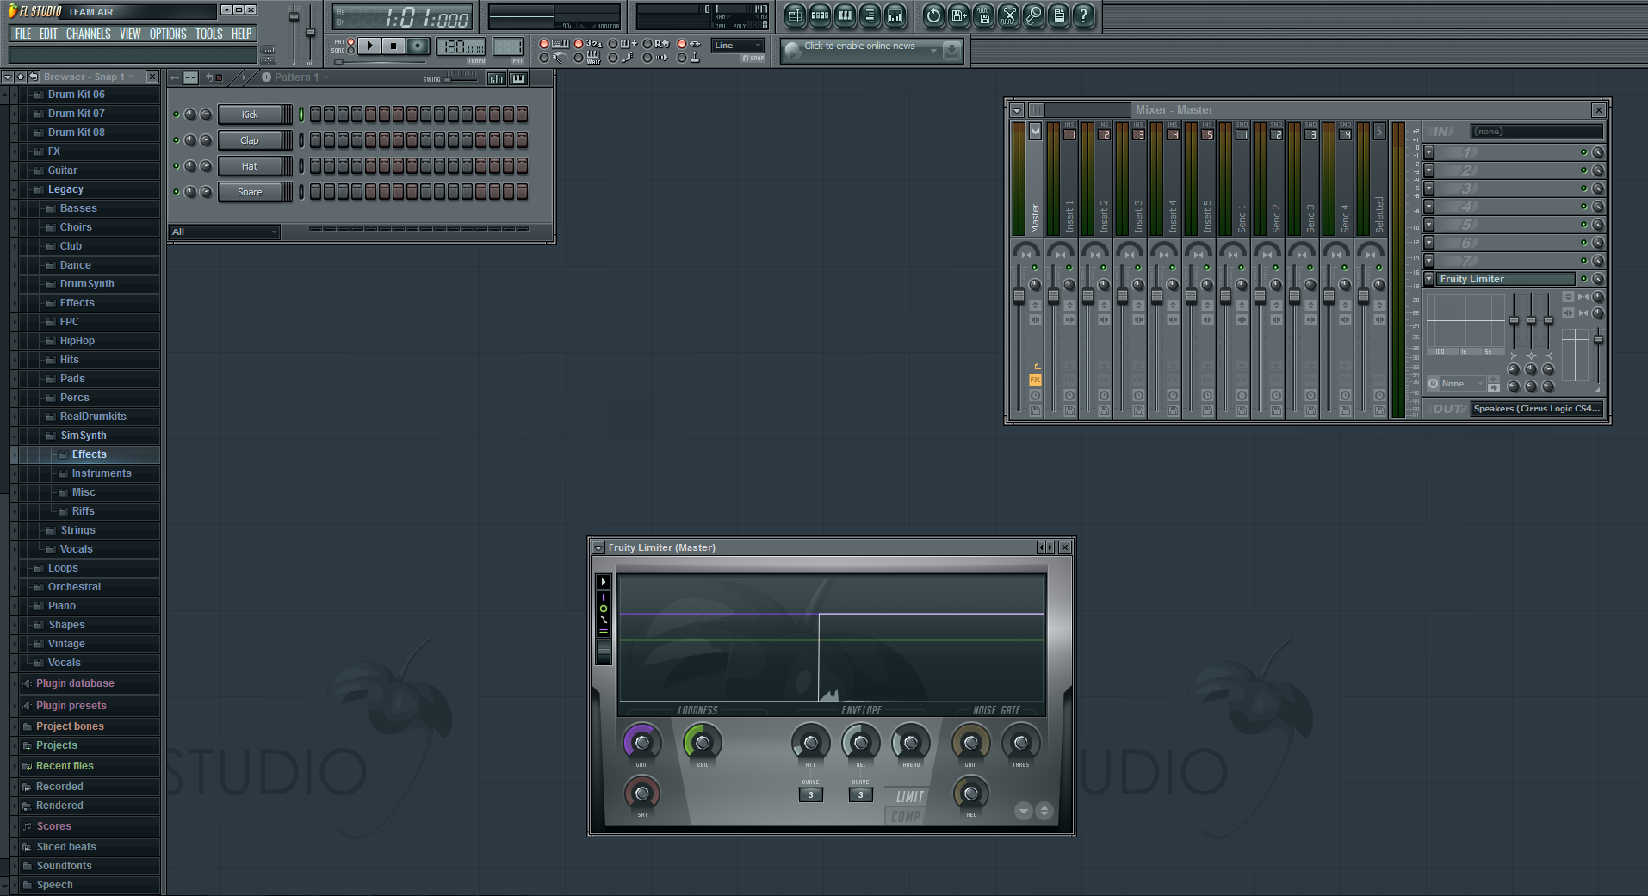Switch Fruity Limiter to COMP mode
This screenshot has height=896, width=1648.
905,816
